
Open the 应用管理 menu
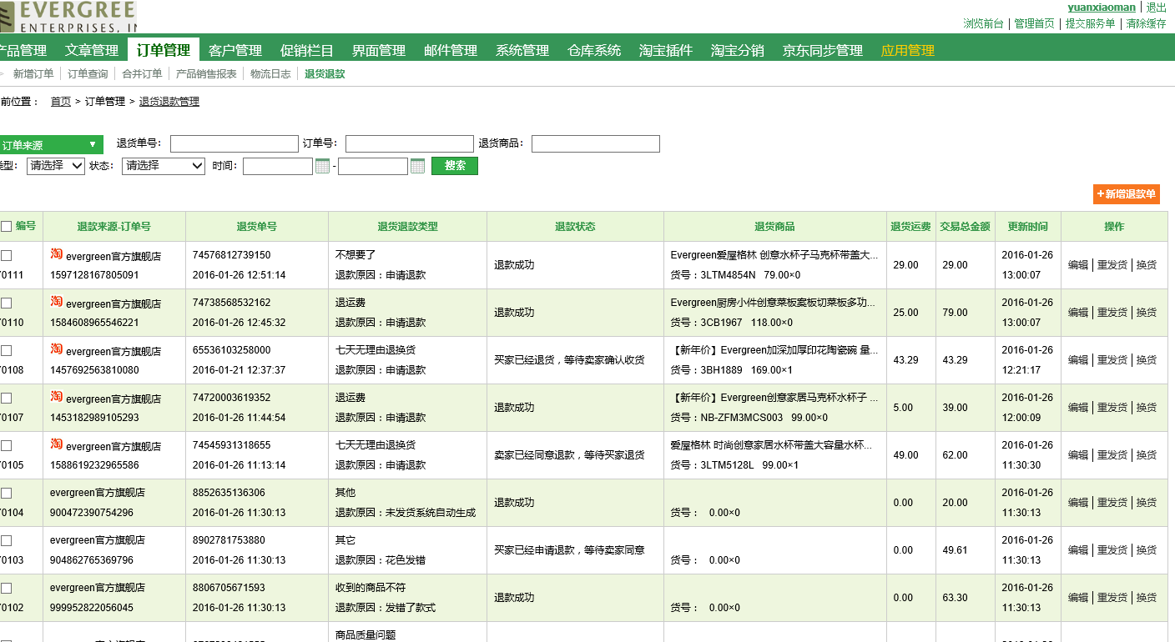pos(908,50)
